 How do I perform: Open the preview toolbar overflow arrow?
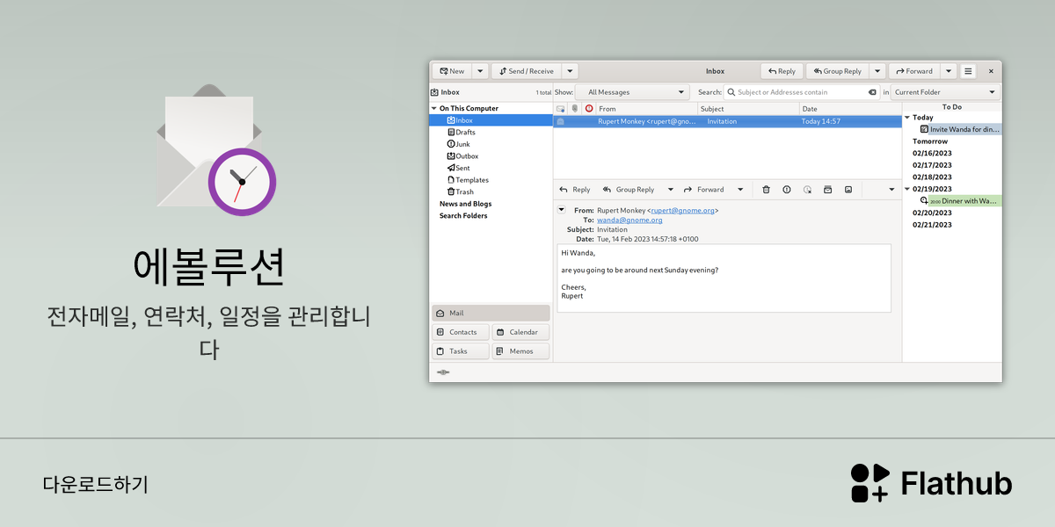891,190
